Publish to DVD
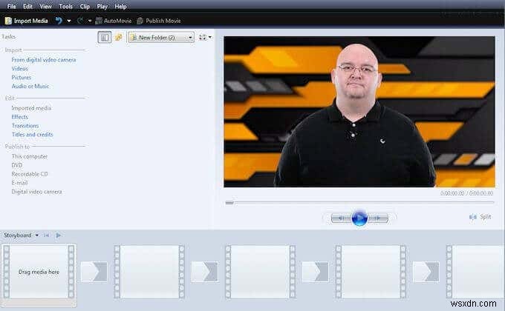 17,165
